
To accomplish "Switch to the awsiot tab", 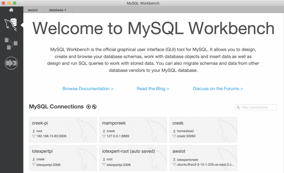I will click(33, 10).
